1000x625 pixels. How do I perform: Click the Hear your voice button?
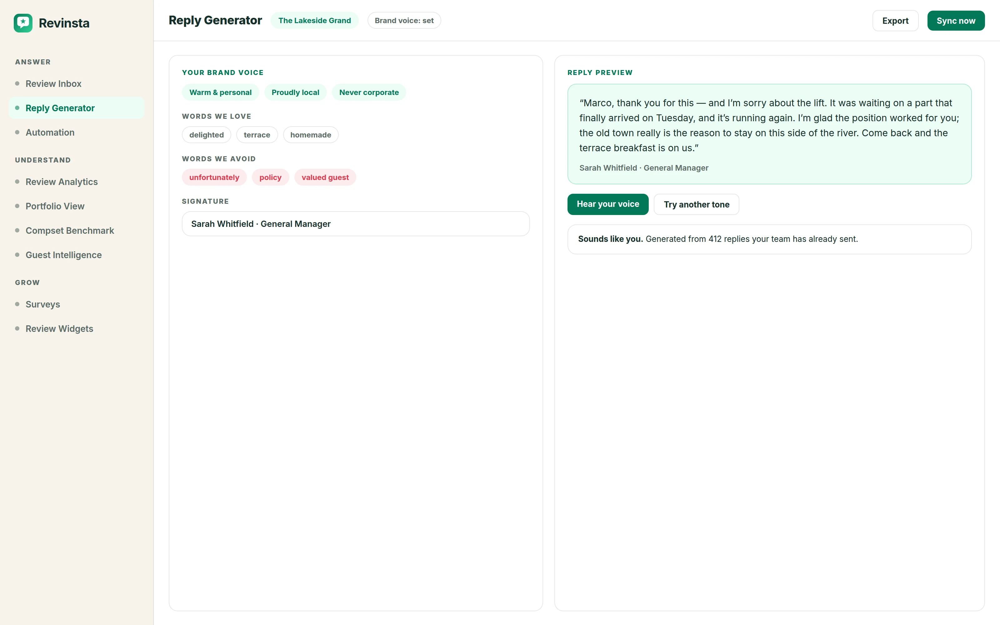[607, 204]
